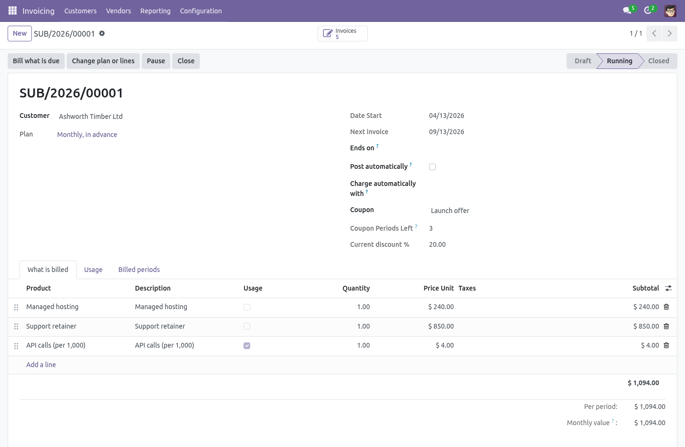This screenshot has height=447, width=685.
Task: Delete the API calls line
Action: coord(666,345)
